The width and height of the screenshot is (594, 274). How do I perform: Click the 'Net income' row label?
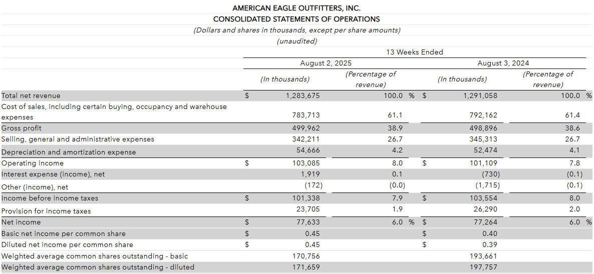point(21,222)
